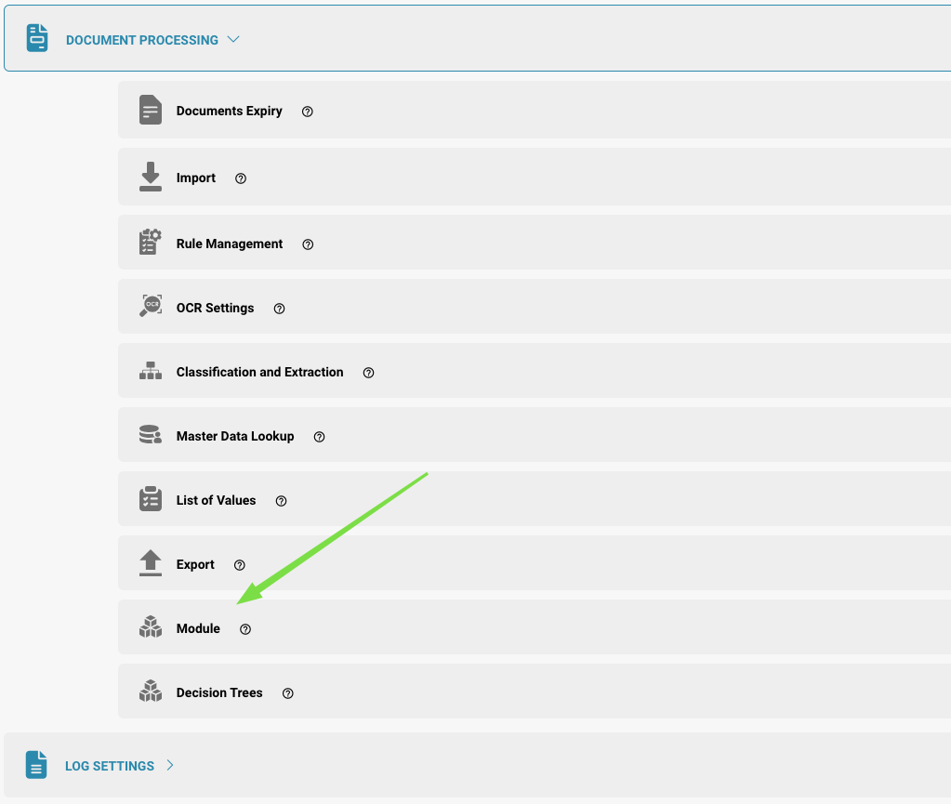Open help tooltip next to Documents Expiry

[308, 112]
